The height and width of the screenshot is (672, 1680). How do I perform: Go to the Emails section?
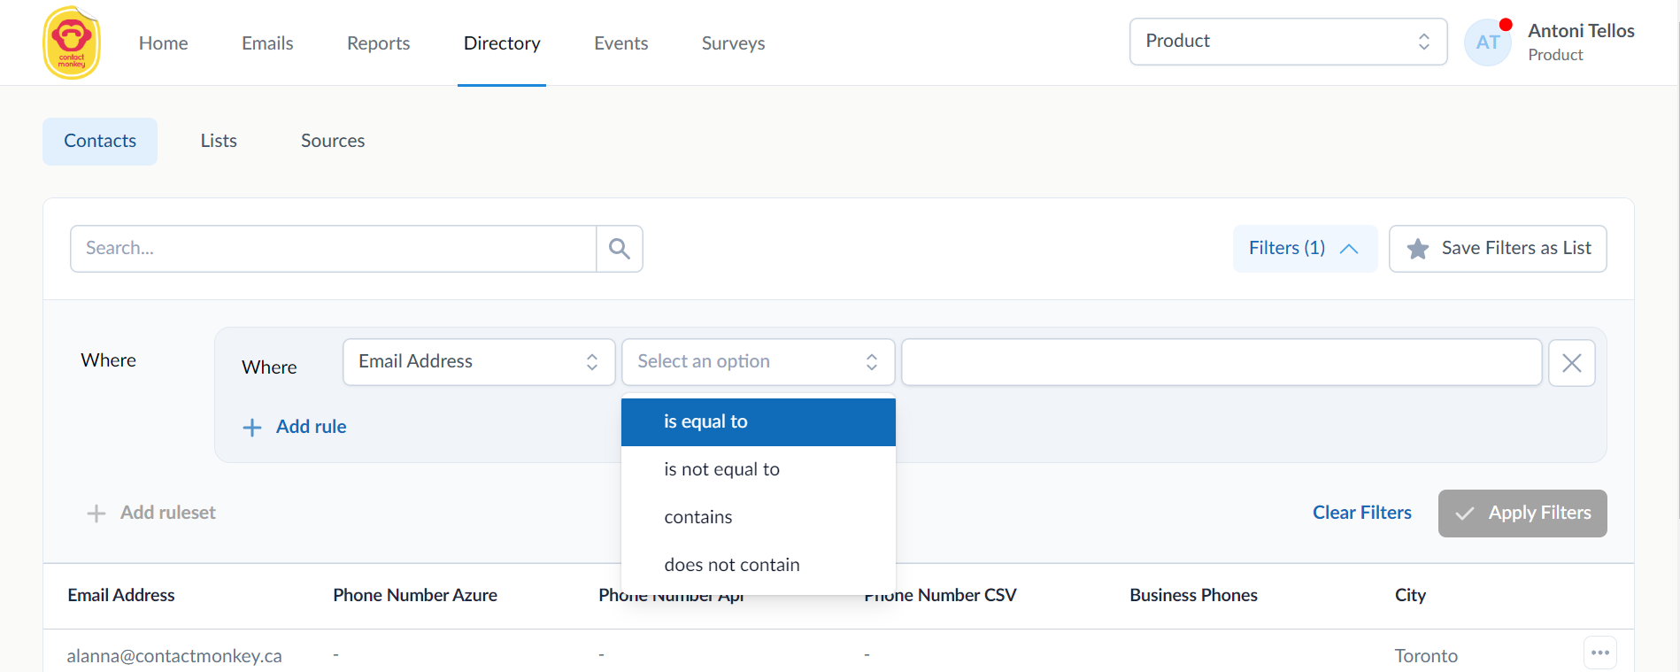pyautogui.click(x=267, y=43)
